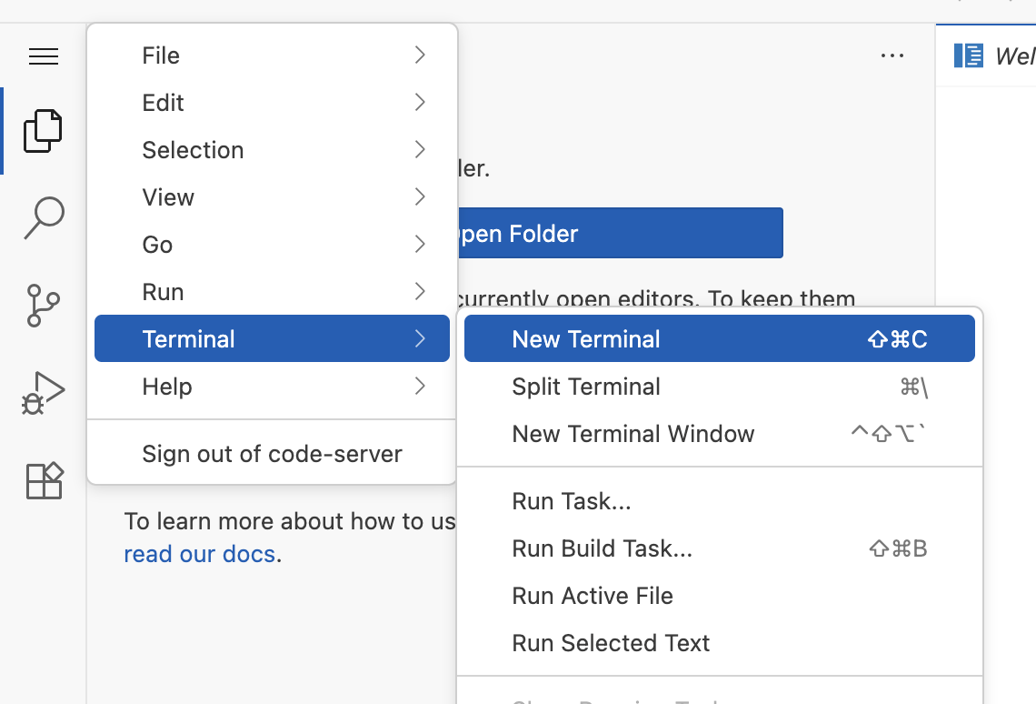1036x704 pixels.
Task: Click the Welcome tab icon
Action: point(968,56)
